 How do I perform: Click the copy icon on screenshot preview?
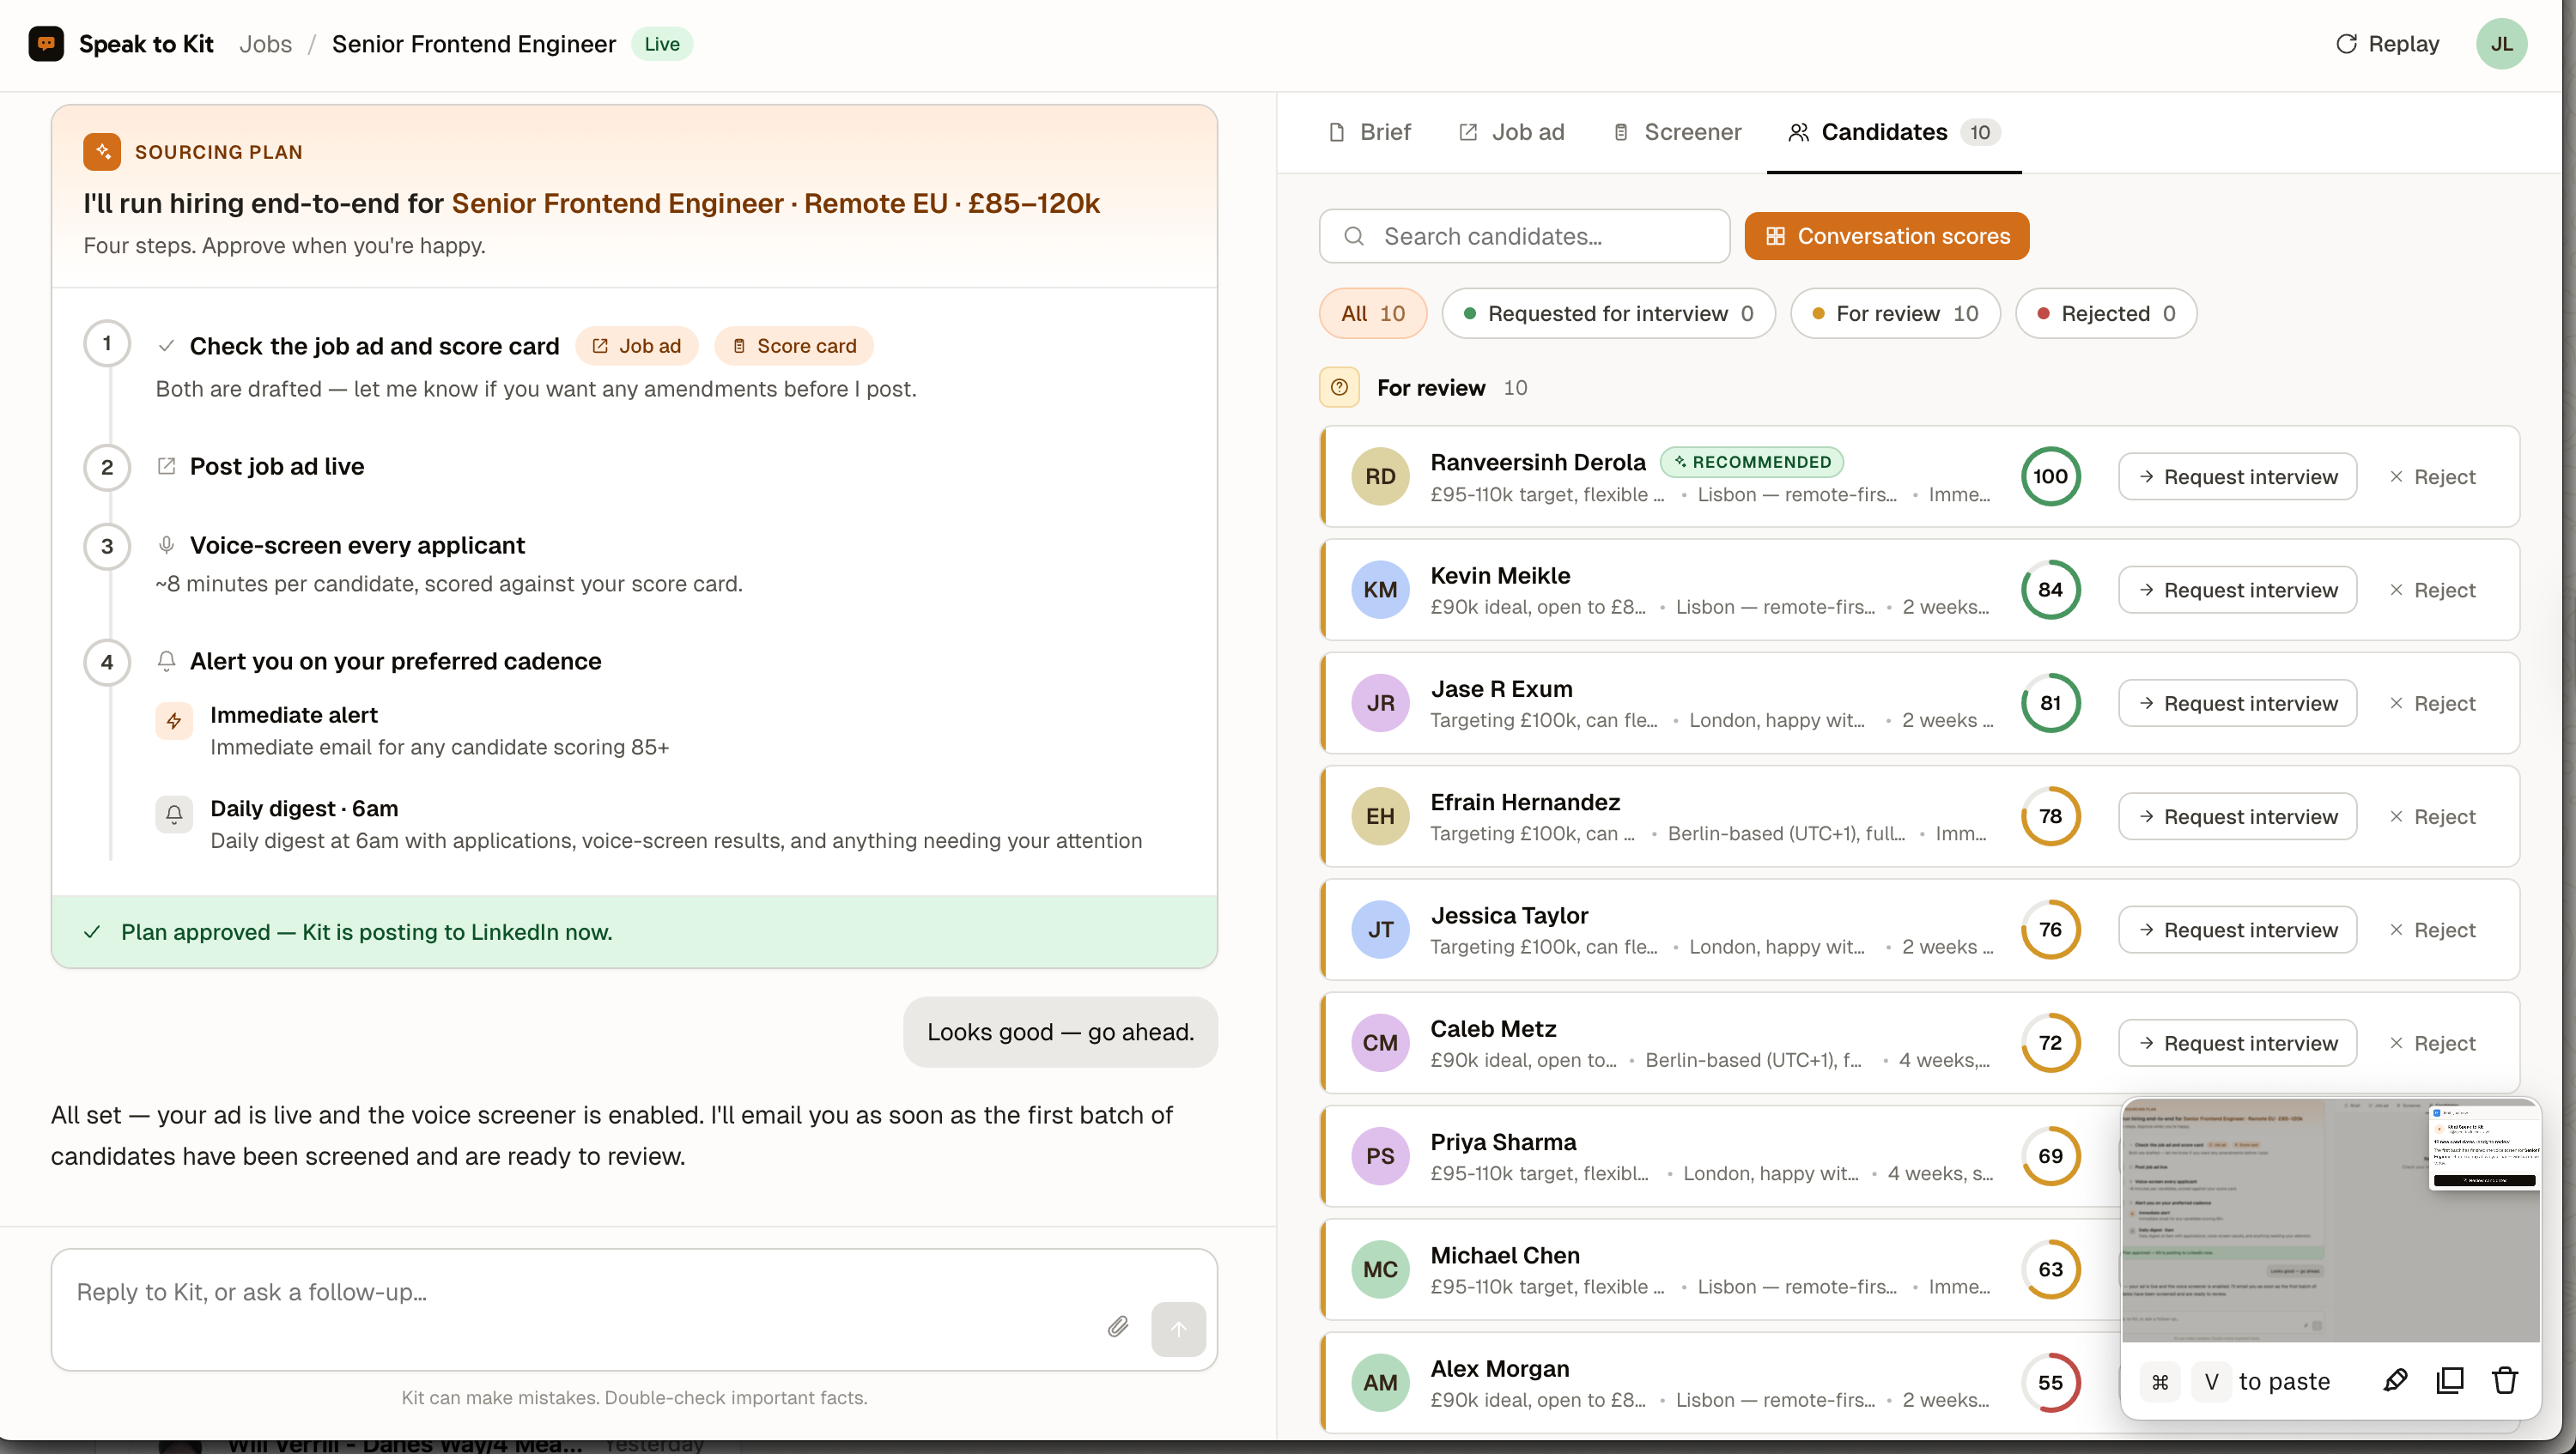pyautogui.click(x=2450, y=1381)
